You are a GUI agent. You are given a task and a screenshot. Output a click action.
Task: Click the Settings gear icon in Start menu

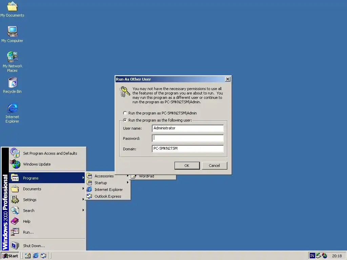pos(15,200)
